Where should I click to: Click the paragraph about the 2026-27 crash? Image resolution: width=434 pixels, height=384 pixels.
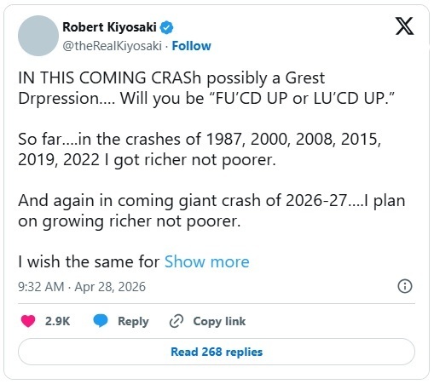coord(211,211)
